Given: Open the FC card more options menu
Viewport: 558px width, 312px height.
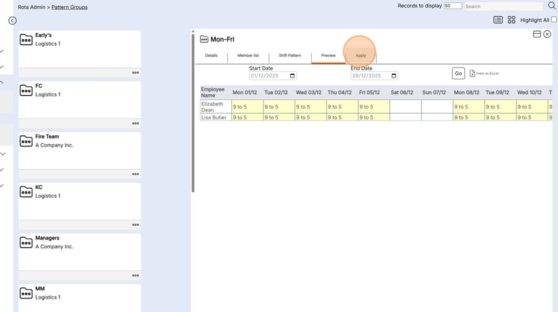Looking at the screenshot, I should click(x=136, y=123).
